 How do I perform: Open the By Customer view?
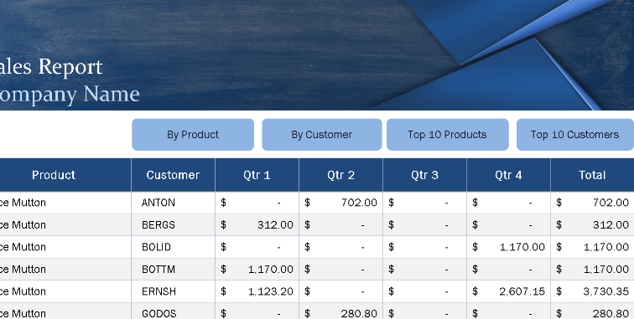pos(322,135)
